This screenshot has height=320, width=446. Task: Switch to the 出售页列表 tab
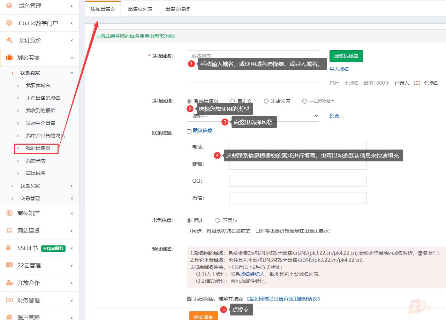coord(140,9)
